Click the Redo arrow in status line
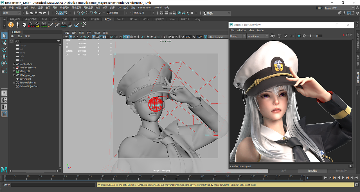 (x=45, y=13)
